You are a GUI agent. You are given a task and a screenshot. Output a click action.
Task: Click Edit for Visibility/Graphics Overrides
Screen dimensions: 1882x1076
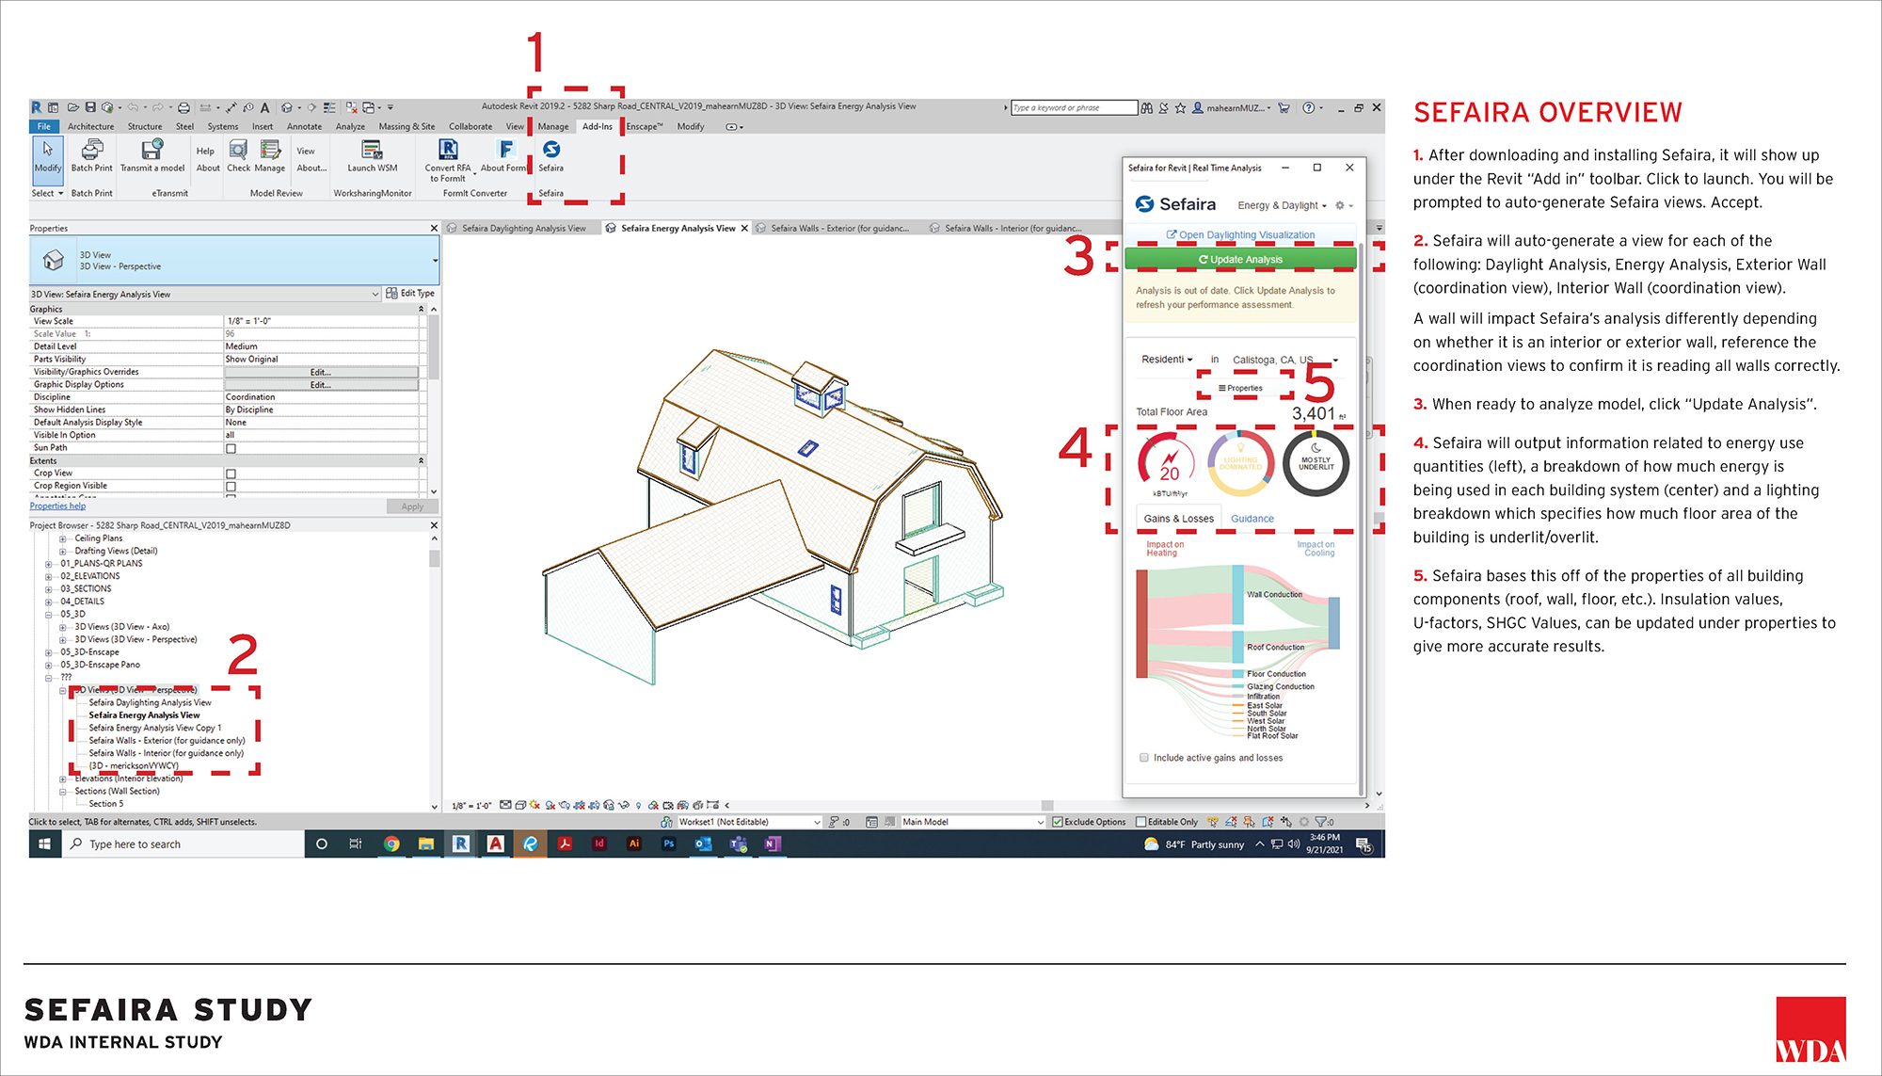[x=321, y=372]
